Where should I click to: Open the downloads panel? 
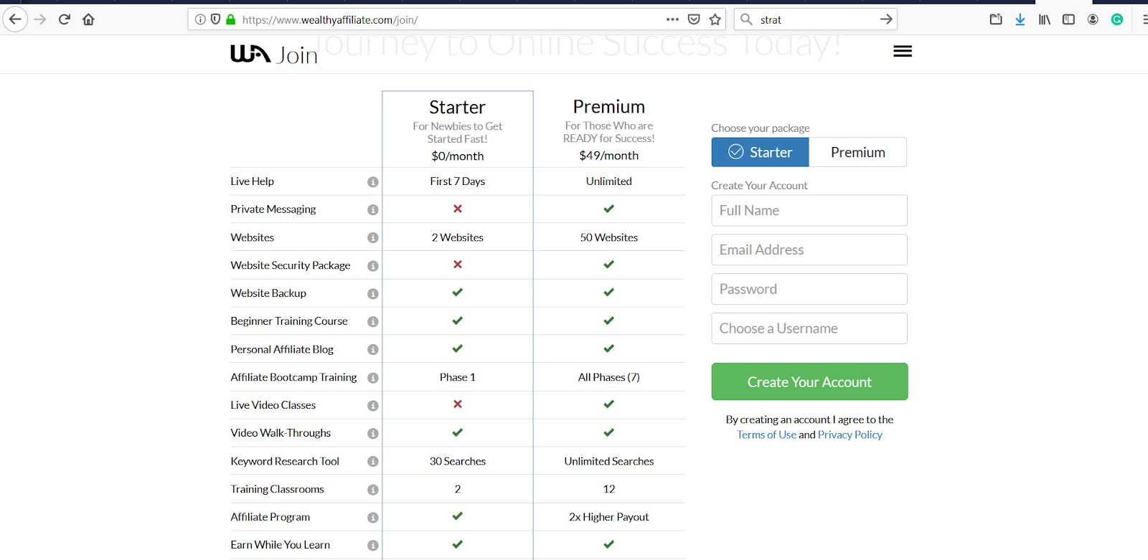click(x=1020, y=19)
